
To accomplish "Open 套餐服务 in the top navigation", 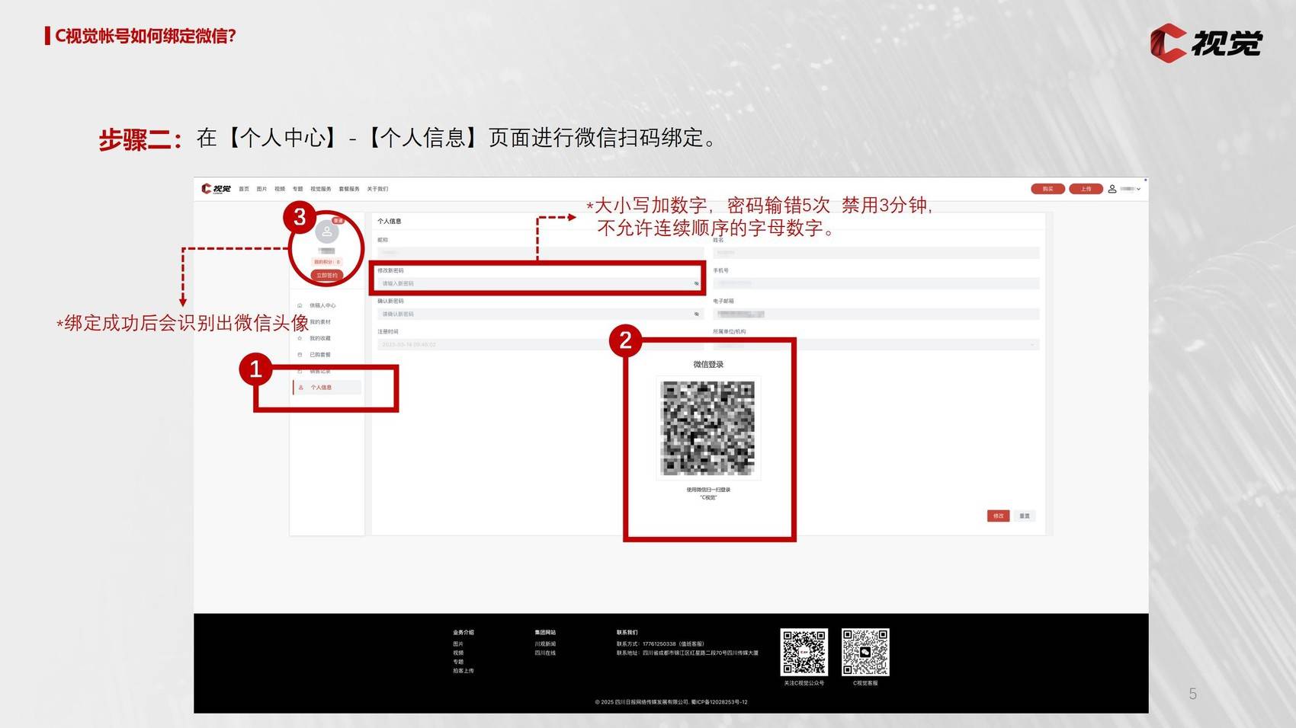I will point(349,189).
